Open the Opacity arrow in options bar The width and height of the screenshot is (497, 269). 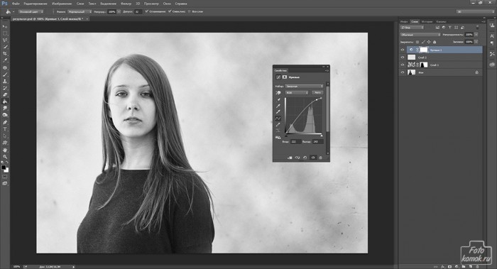pos(119,11)
